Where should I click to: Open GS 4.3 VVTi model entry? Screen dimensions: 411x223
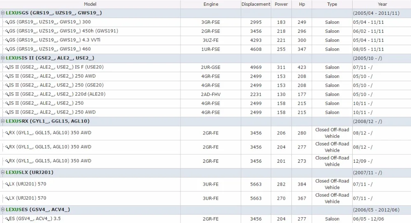click(55, 40)
